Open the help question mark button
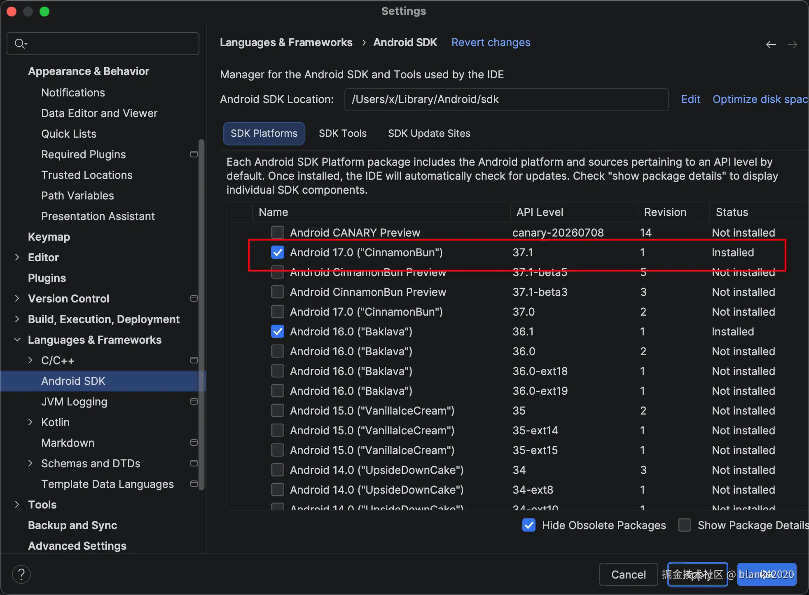The image size is (809, 595). coord(21,574)
